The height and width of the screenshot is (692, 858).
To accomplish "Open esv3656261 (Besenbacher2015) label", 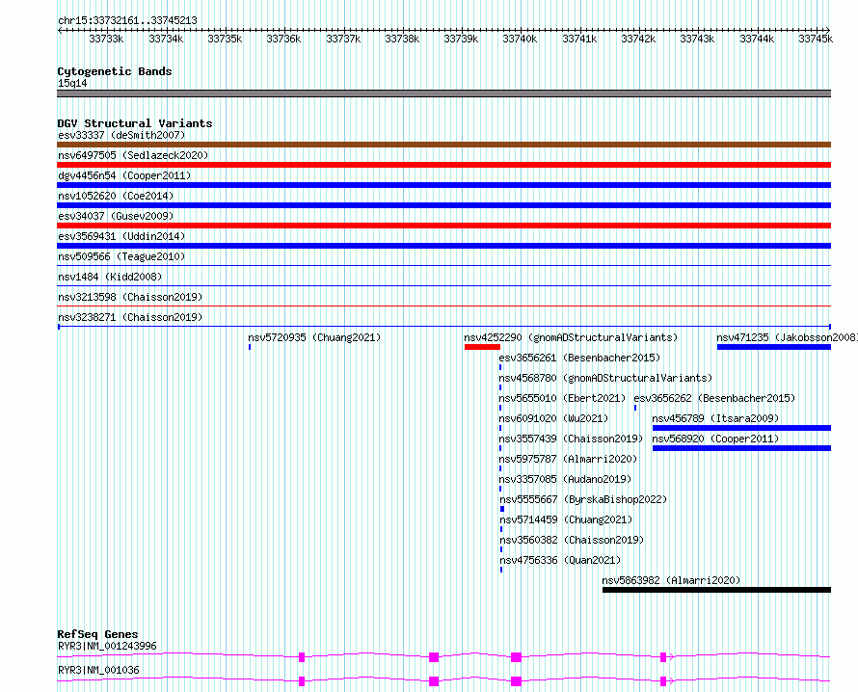I will click(579, 358).
